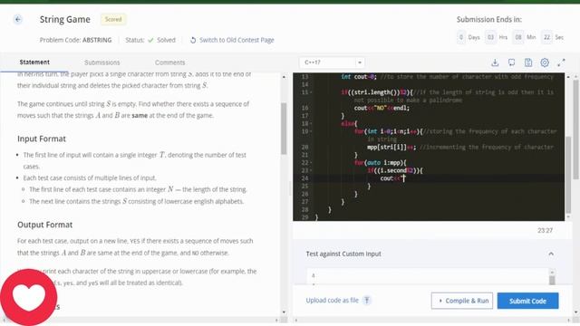Click the statement panel scroll up arrow
The image size is (580, 326).
click(284, 77)
